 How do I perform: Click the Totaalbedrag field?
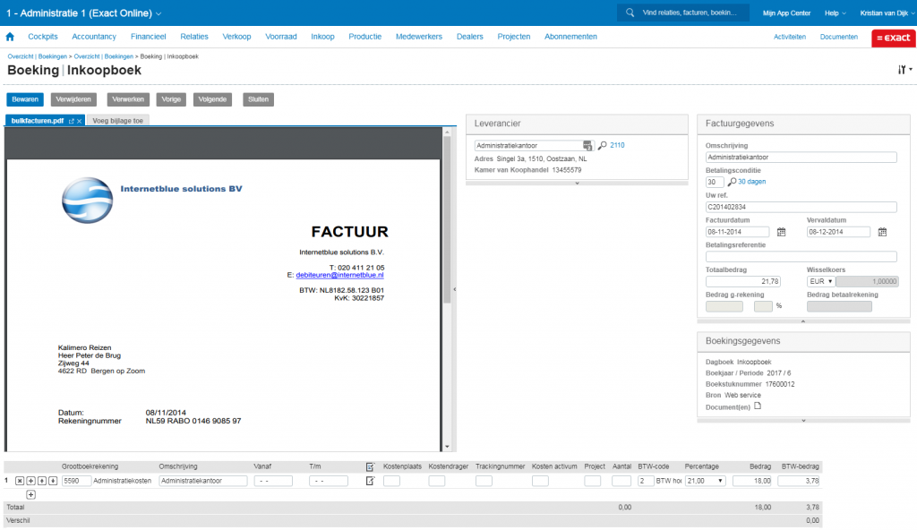(742, 281)
